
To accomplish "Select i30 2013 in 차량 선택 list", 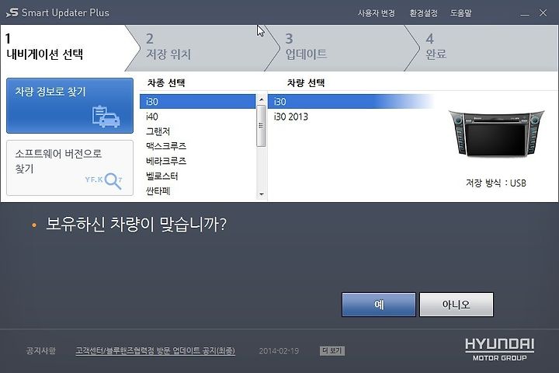I will tap(351, 117).
